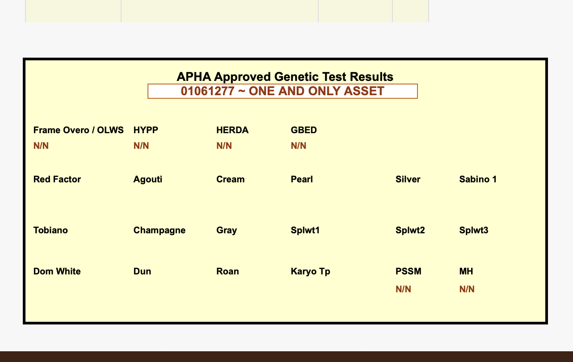Click the Cream label
This screenshot has height=362, width=573.
[x=231, y=179]
